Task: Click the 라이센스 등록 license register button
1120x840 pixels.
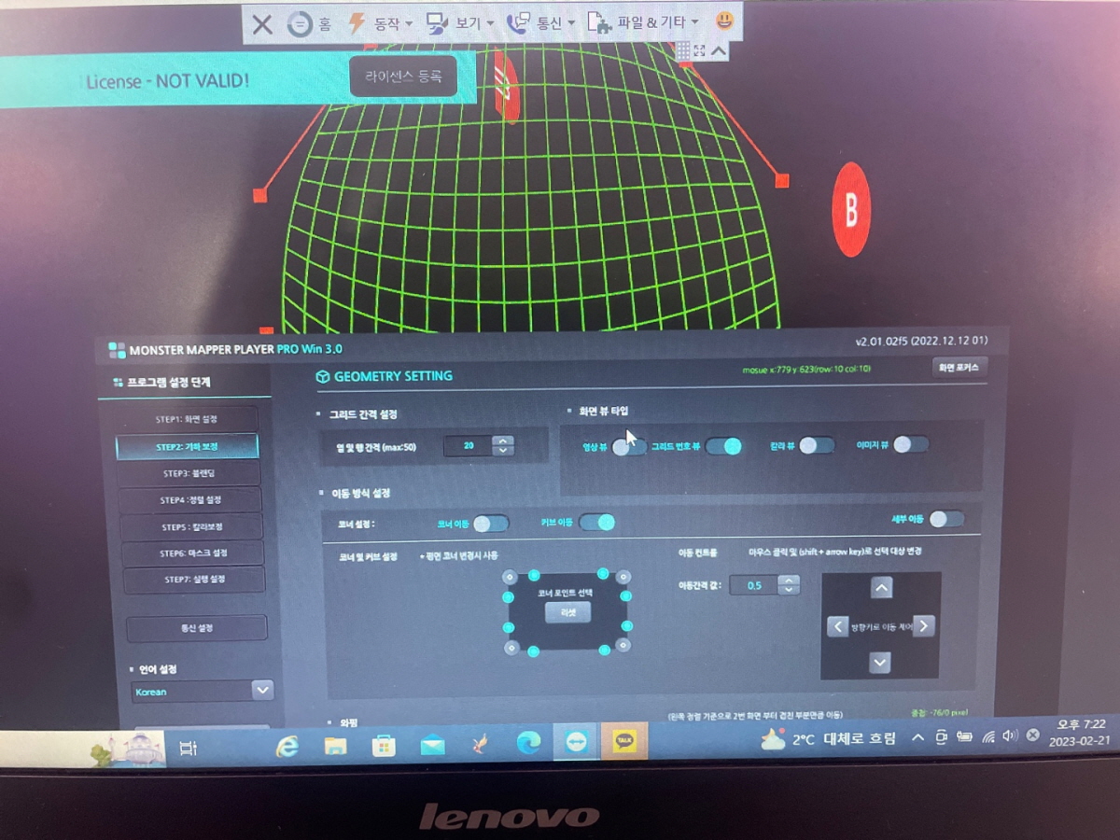Action: (403, 77)
